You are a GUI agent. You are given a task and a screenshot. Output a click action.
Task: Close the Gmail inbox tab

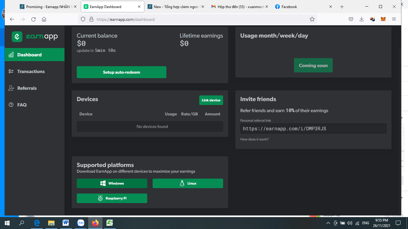(266, 7)
